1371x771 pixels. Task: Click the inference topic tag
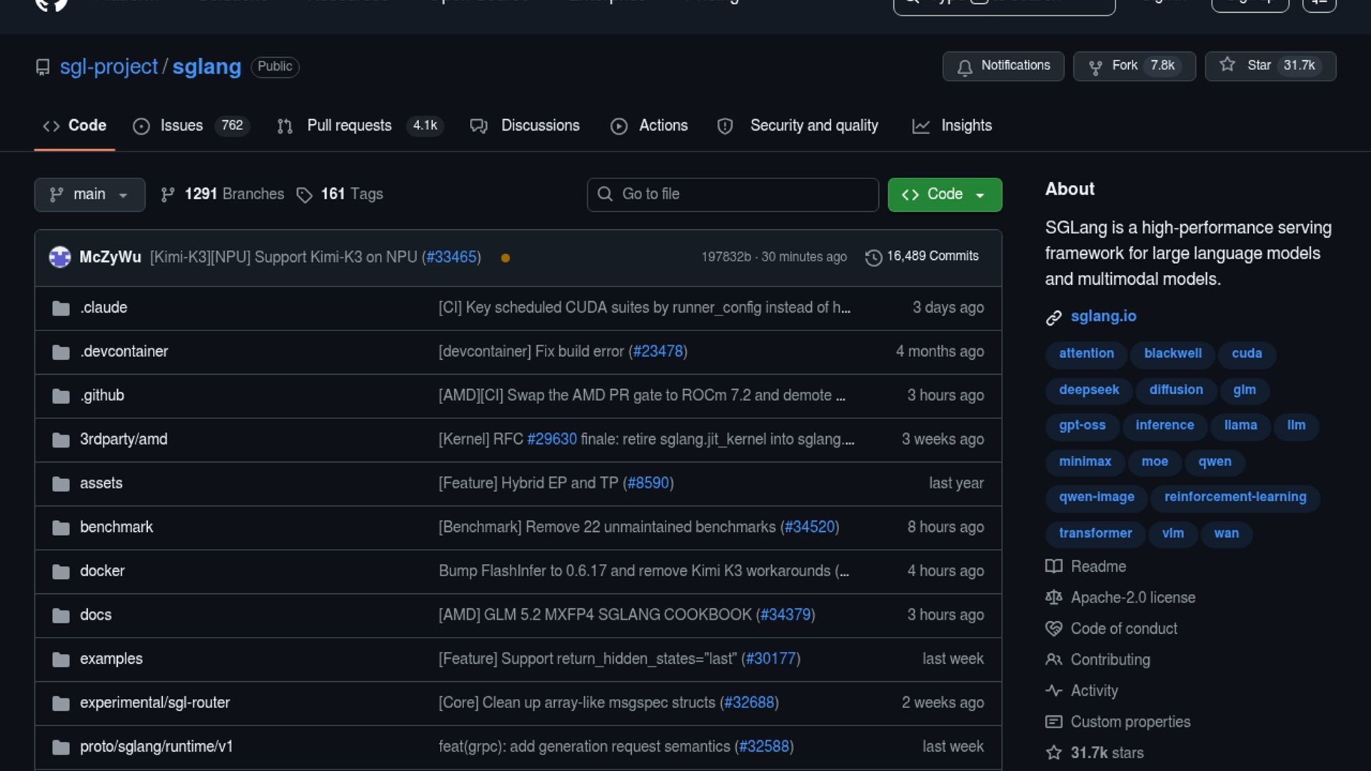pos(1165,425)
